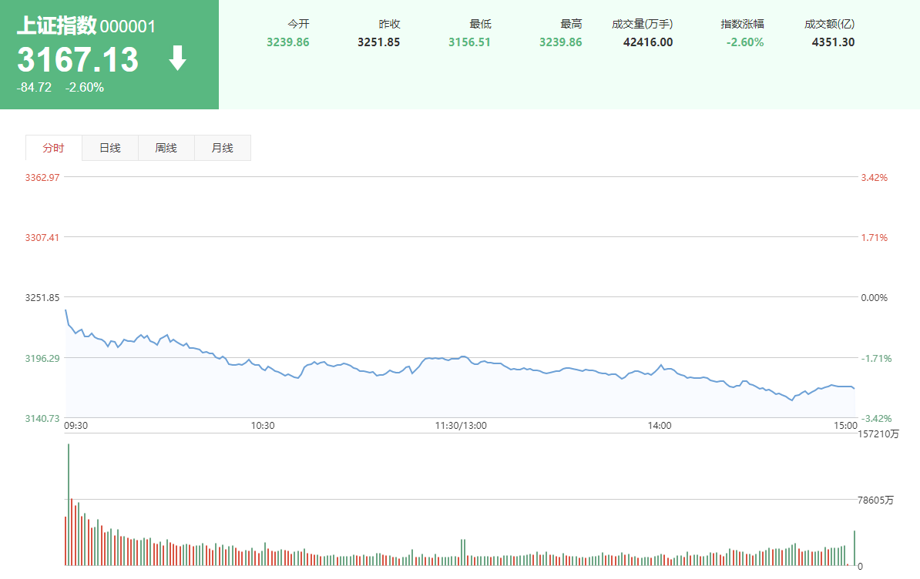The height and width of the screenshot is (579, 920).
Task: Click the 最低 value 3156.51
Action: (x=469, y=42)
